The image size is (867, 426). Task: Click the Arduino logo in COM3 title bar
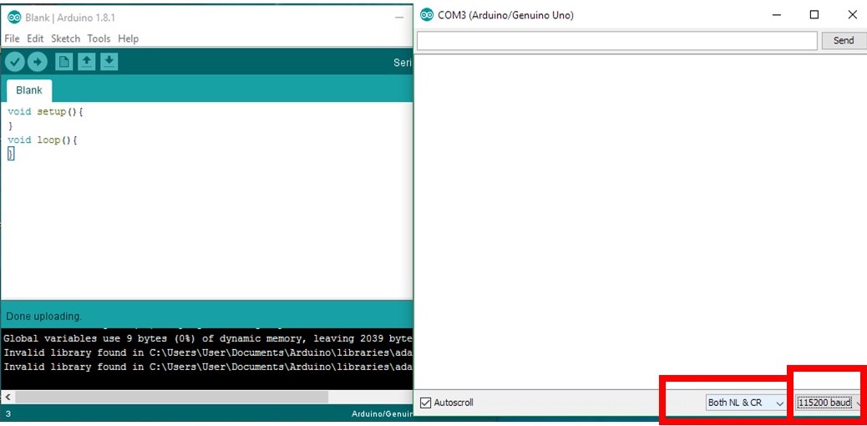[427, 15]
